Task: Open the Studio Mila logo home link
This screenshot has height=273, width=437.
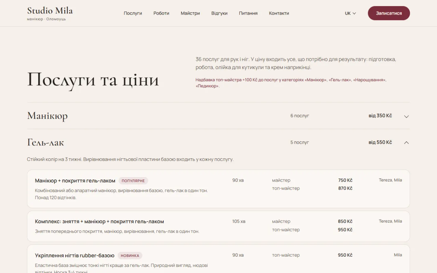Action: 50,13
